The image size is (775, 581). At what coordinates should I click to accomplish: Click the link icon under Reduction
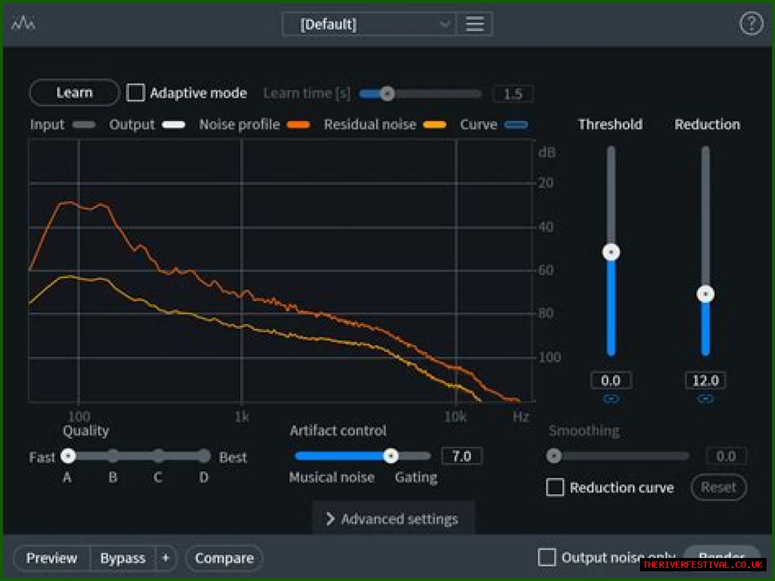pos(705,399)
